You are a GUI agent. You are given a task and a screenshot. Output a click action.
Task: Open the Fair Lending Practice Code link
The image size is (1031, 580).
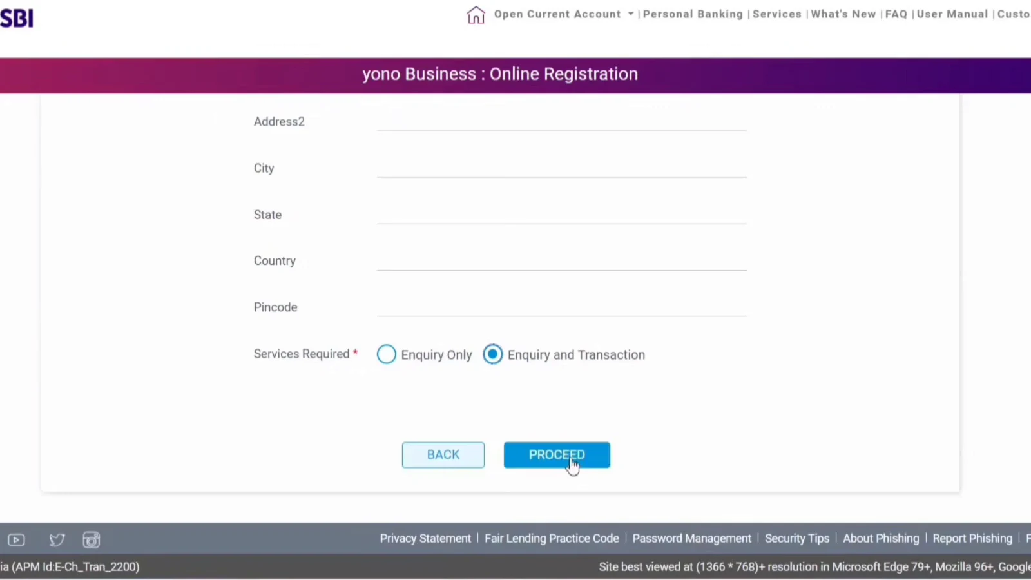(x=552, y=539)
